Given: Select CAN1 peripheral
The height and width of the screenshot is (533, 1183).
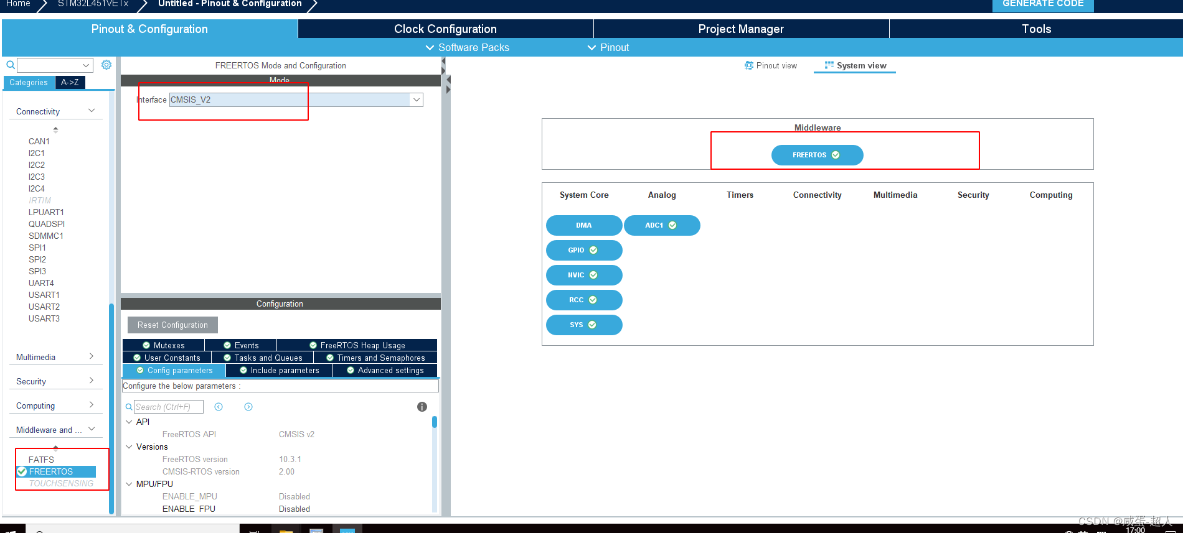Looking at the screenshot, I should tap(39, 141).
